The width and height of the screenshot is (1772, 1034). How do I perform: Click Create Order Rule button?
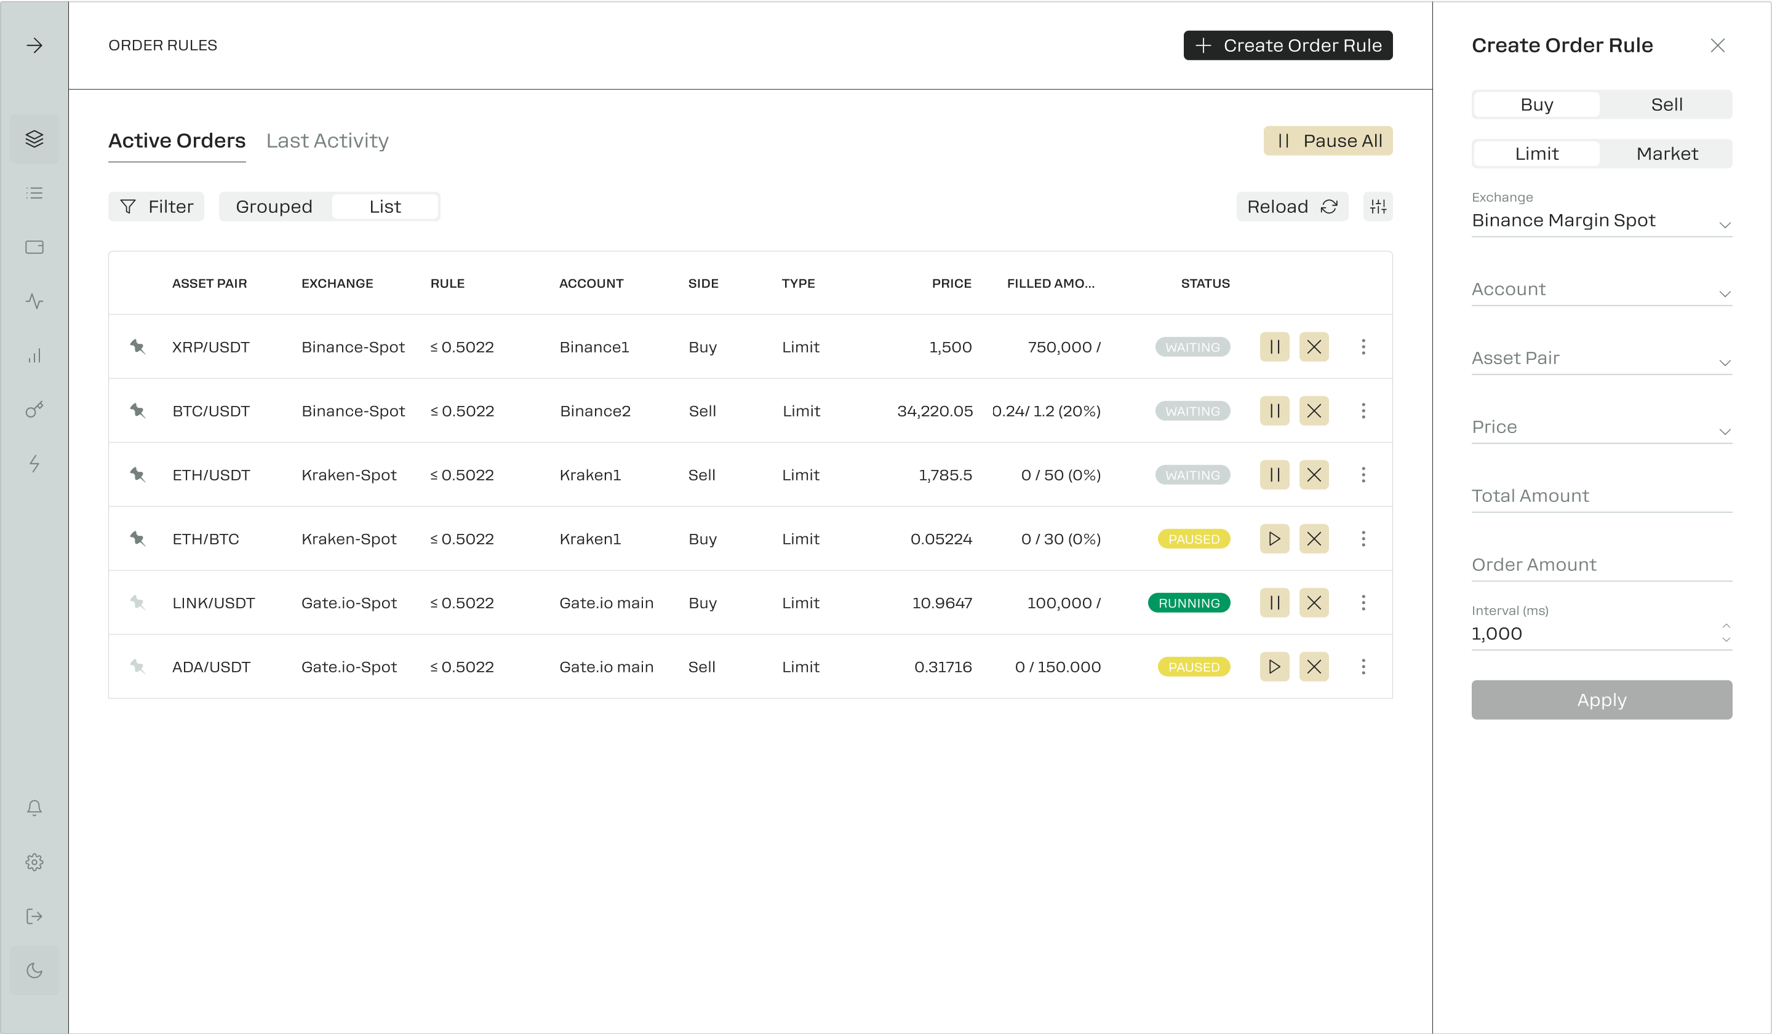(x=1288, y=46)
